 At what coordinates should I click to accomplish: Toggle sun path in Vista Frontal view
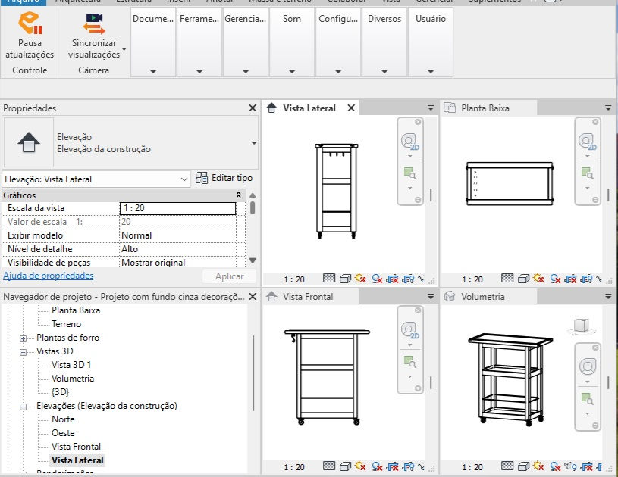point(360,466)
